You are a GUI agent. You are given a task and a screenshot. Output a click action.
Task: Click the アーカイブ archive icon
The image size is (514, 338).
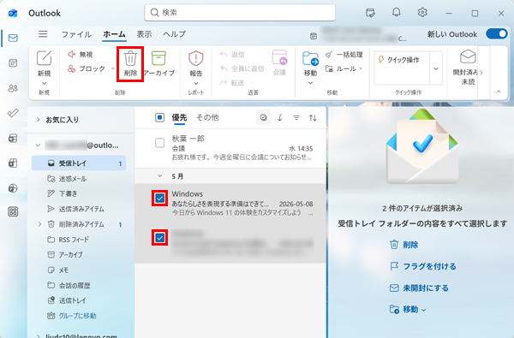[158, 58]
